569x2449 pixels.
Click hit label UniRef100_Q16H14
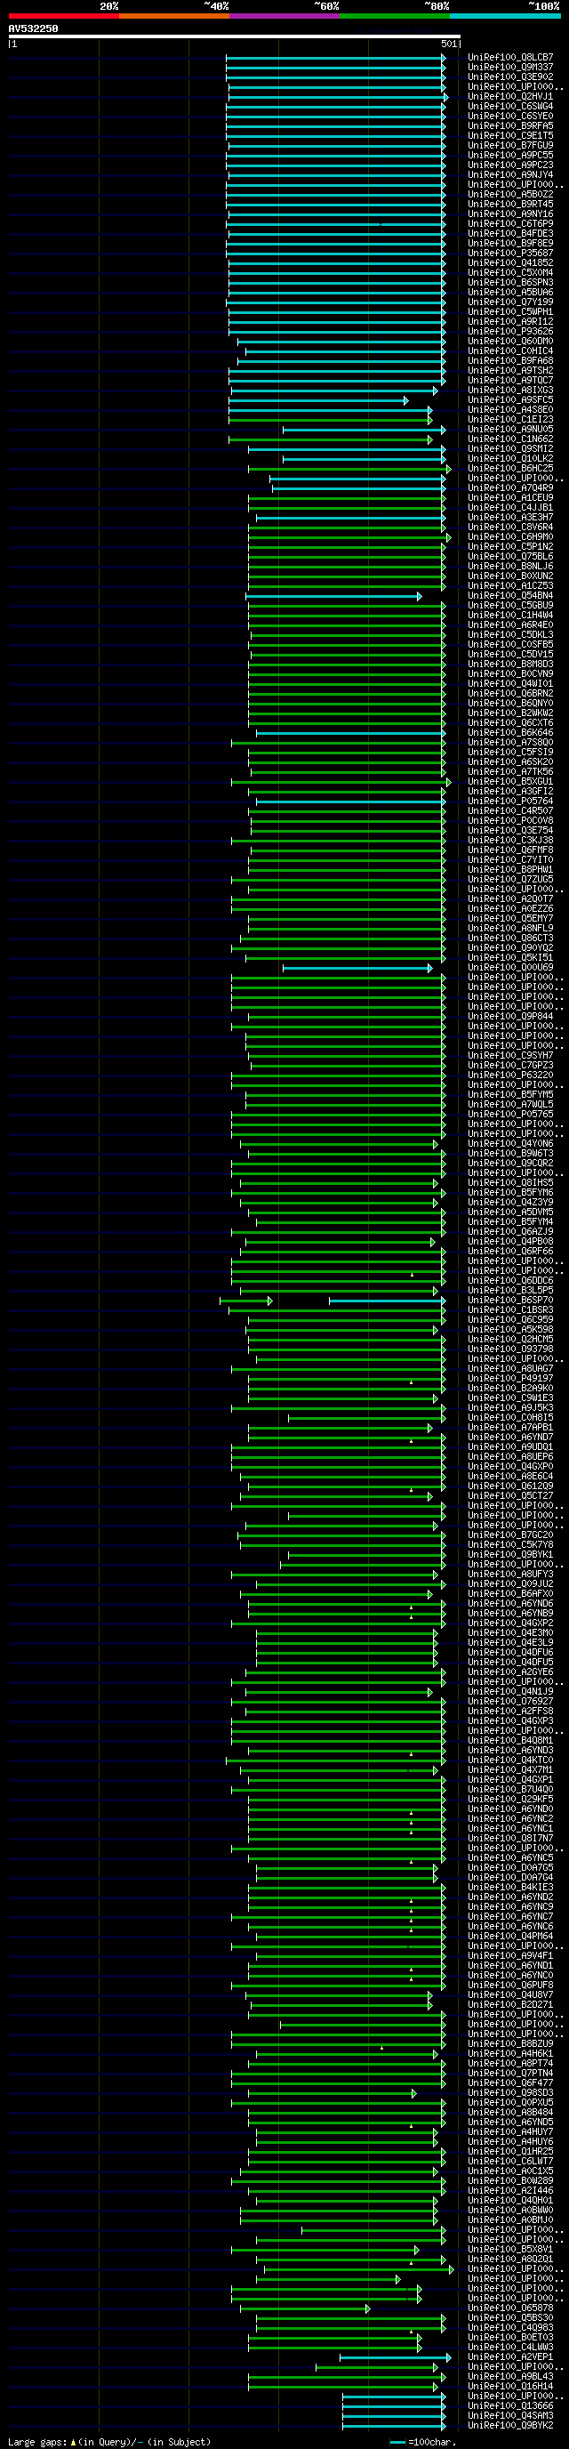(x=510, y=2386)
